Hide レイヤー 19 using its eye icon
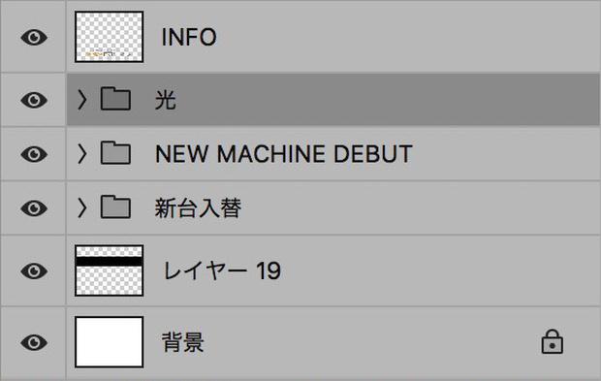This screenshot has width=601, height=381. pyautogui.click(x=34, y=271)
